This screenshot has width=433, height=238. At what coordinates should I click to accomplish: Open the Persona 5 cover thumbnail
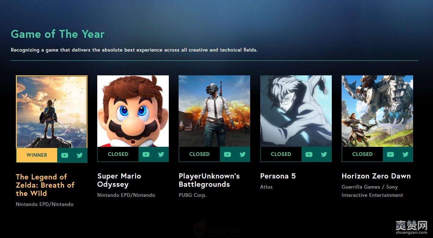(296, 111)
